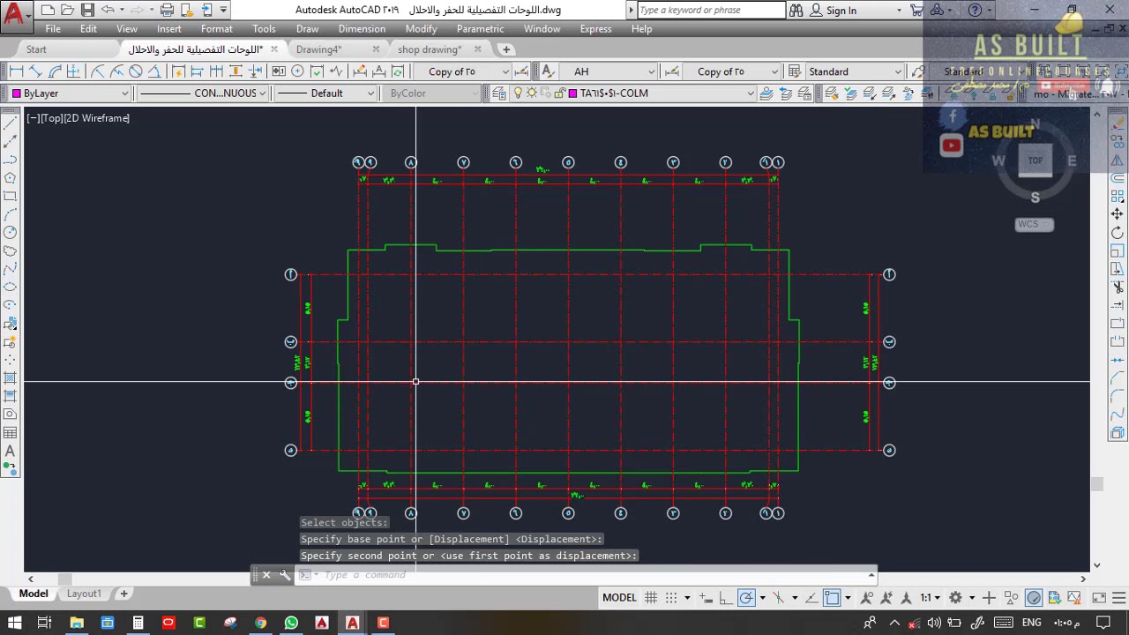
Task: Toggle the layer on/off lightbulb
Action: [x=519, y=93]
